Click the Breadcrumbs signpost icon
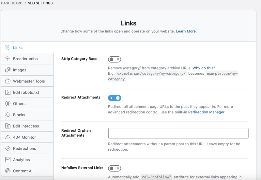The width and height of the screenshot is (261, 180). coord(8,59)
